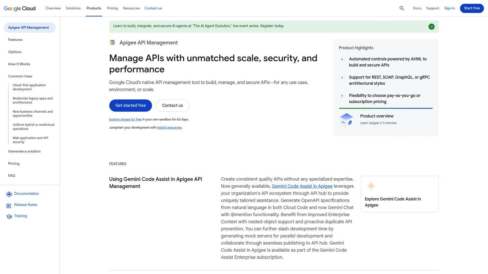The width and height of the screenshot is (488, 274).
Task: Click the Documentation icon in the sidebar
Action: pos(9,194)
